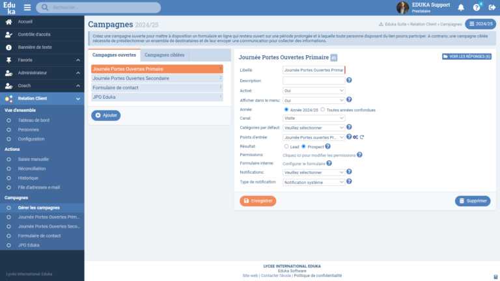This screenshot has width=500, height=281.
Task: Choose the Lead result radio button
Action: 286,146
